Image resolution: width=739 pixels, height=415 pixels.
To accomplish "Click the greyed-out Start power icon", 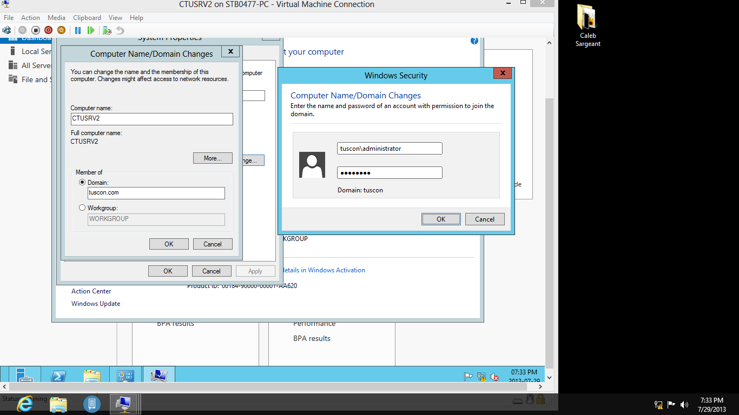I will pos(23,30).
